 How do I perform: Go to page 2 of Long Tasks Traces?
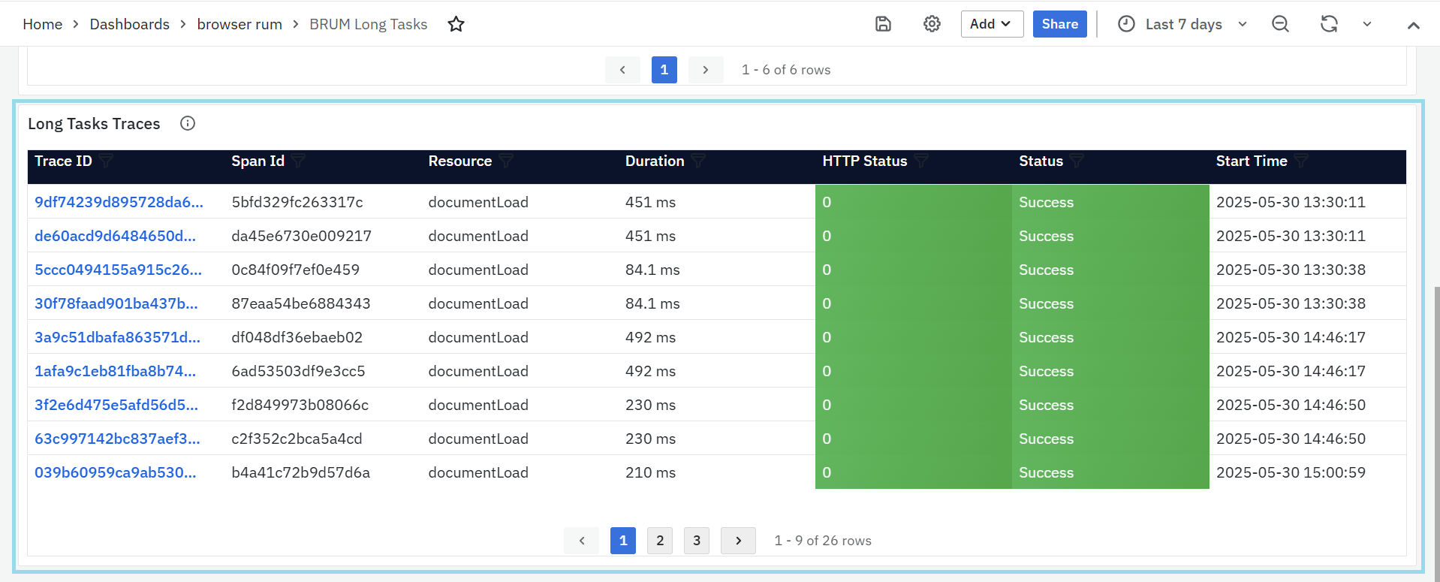(660, 541)
